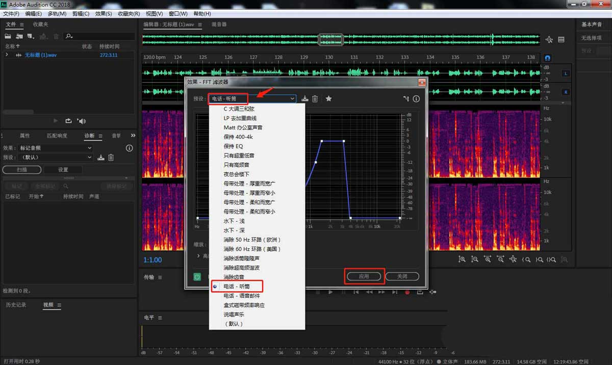Show more panel tabs with the double chevron
This screenshot has width=612, height=365.
(133, 136)
